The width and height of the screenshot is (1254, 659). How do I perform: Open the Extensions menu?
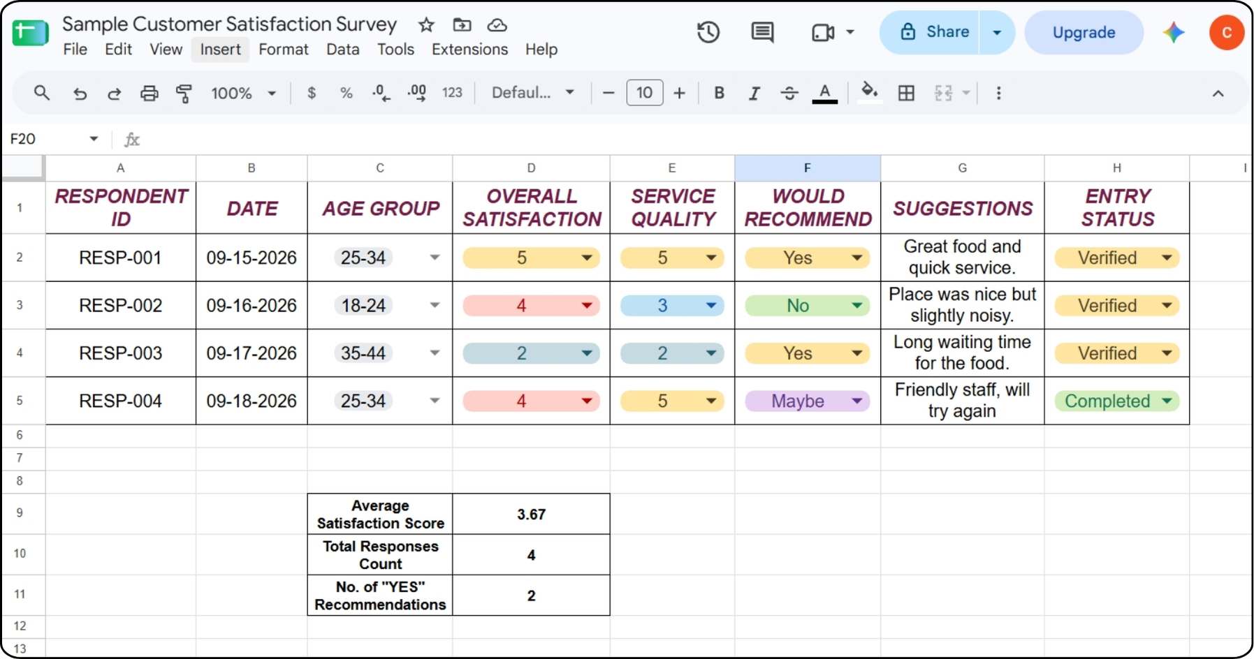click(x=469, y=50)
